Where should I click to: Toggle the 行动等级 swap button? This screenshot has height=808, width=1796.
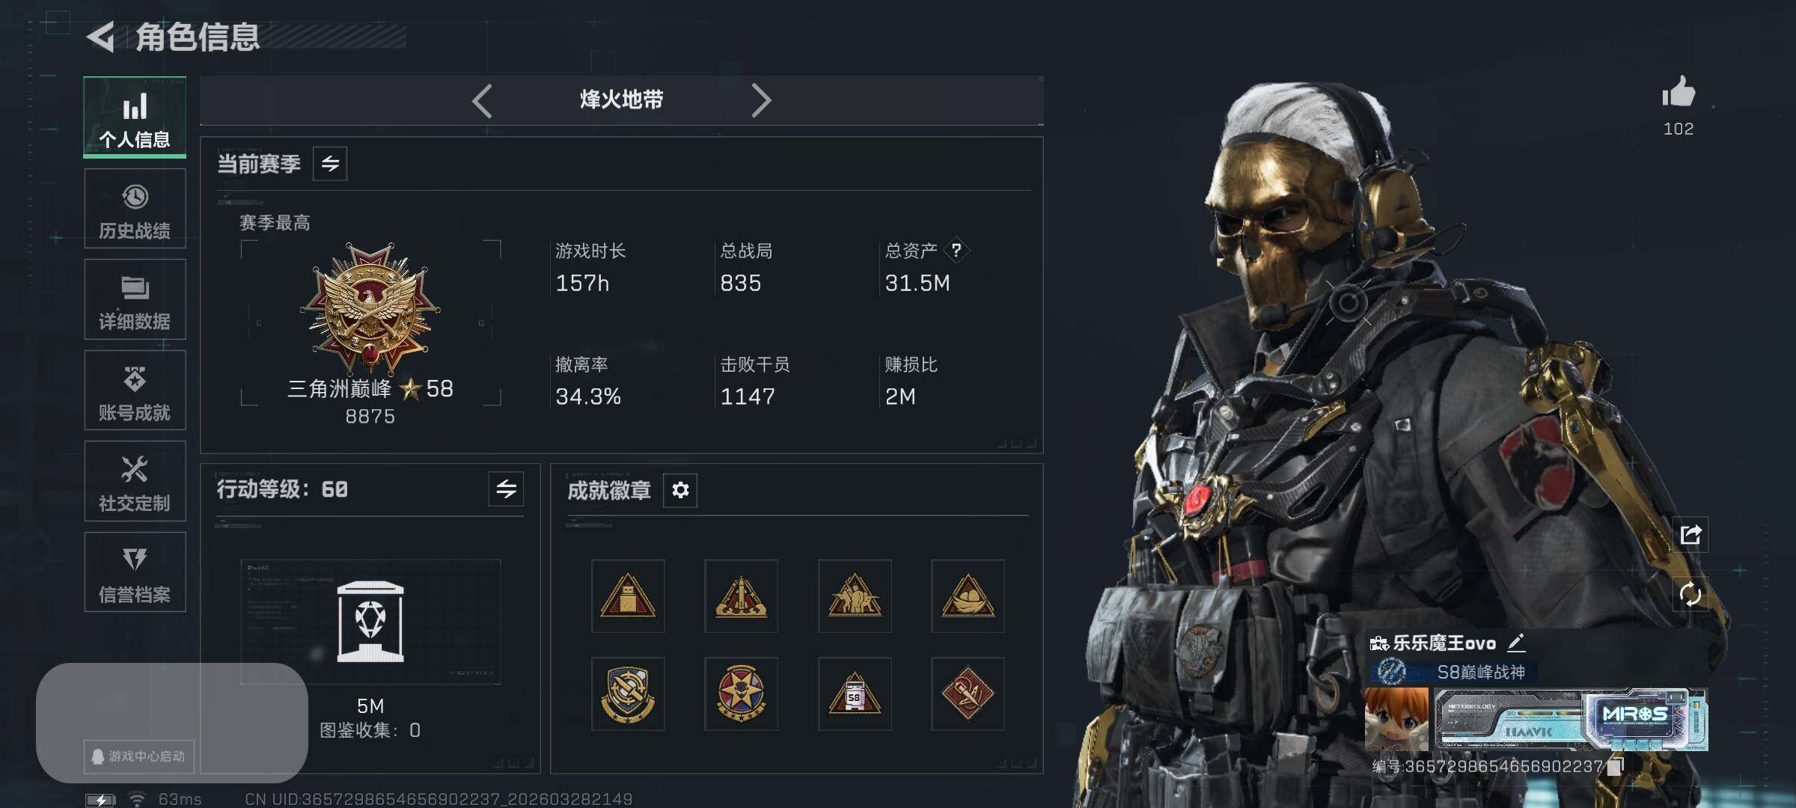point(507,489)
